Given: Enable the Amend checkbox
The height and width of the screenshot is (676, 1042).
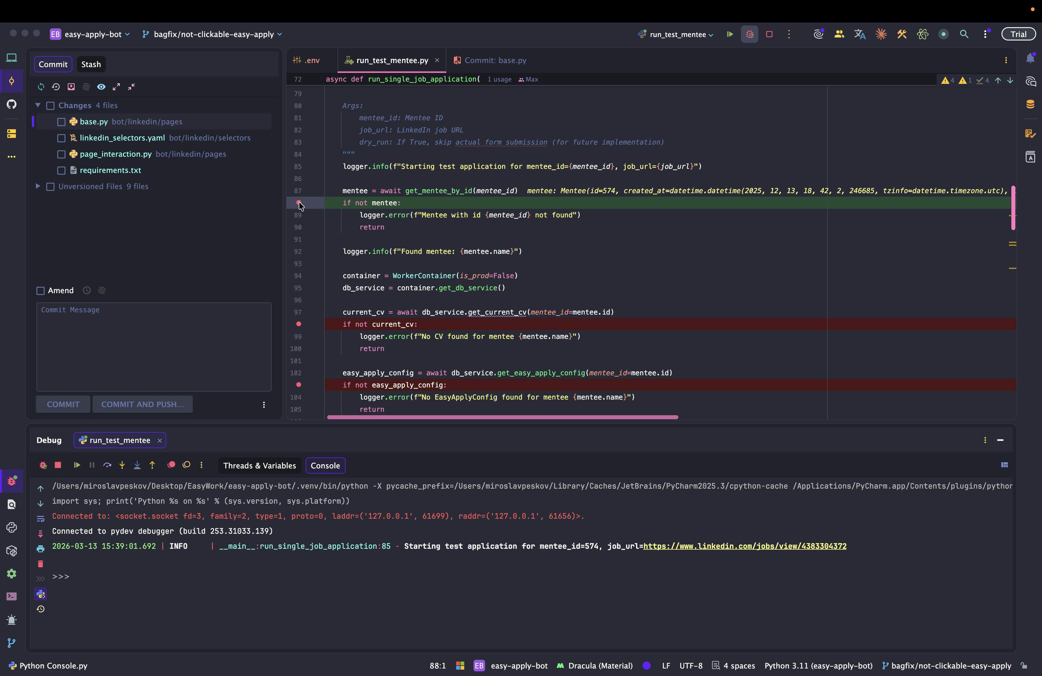Looking at the screenshot, I should pos(41,291).
